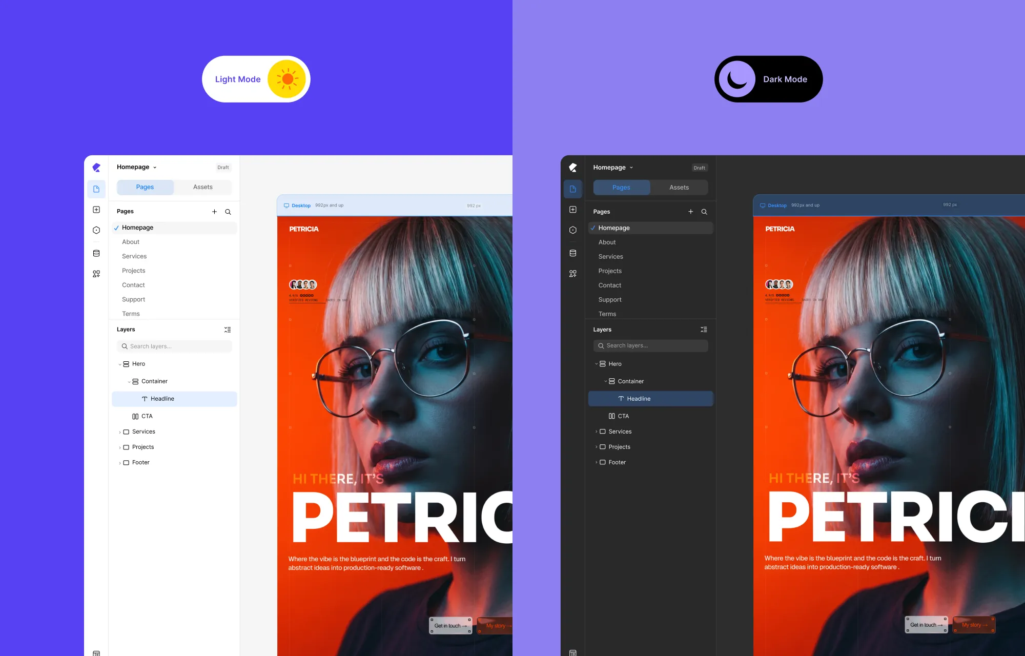Switch to Pages tab in dark panel

621,188
